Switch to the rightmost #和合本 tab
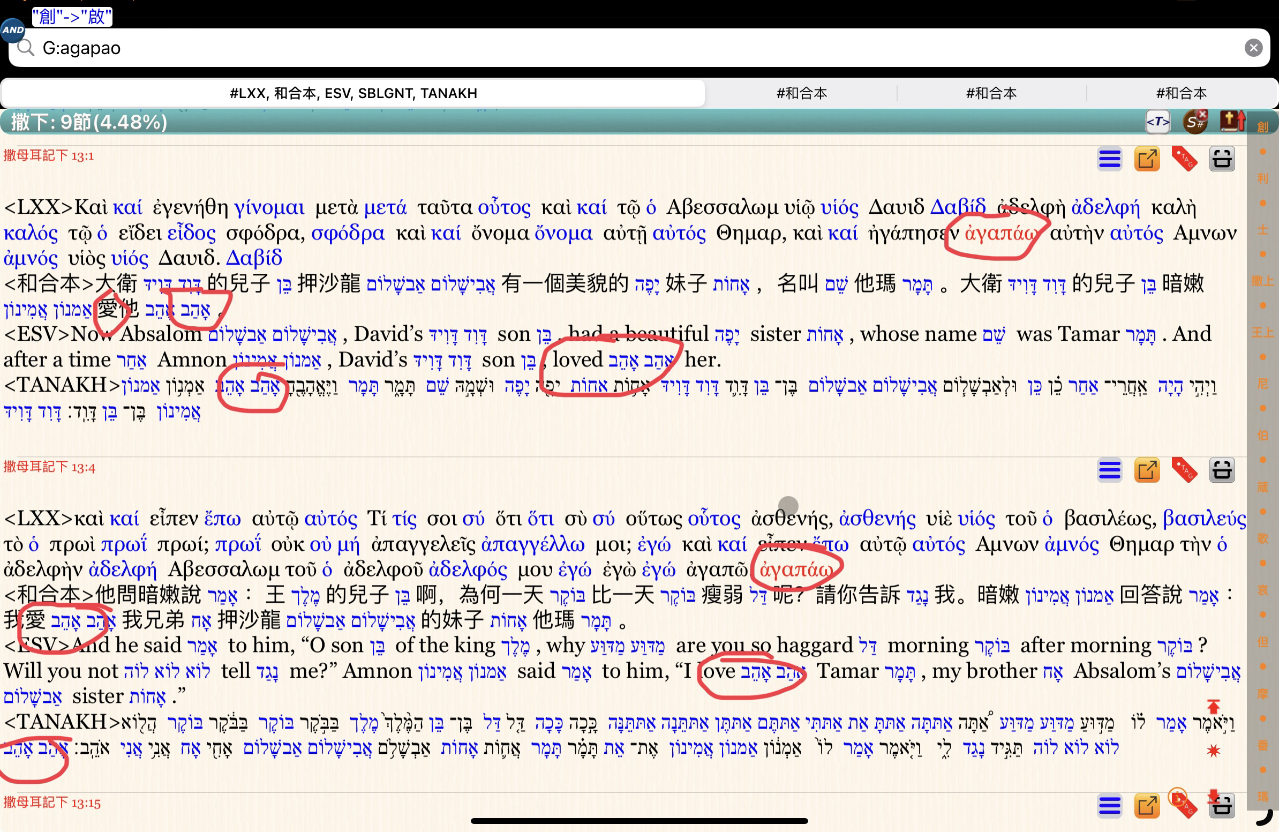The height and width of the screenshot is (832, 1279). [x=1181, y=93]
